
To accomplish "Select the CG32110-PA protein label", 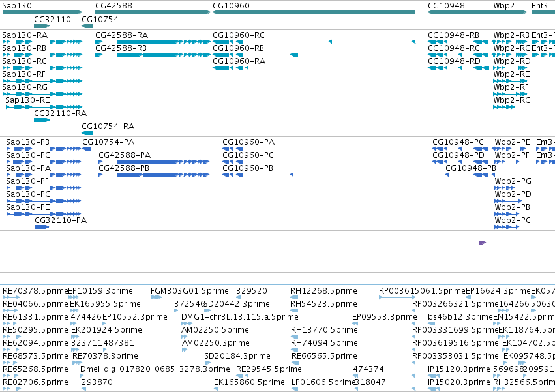I will [x=61, y=220].
